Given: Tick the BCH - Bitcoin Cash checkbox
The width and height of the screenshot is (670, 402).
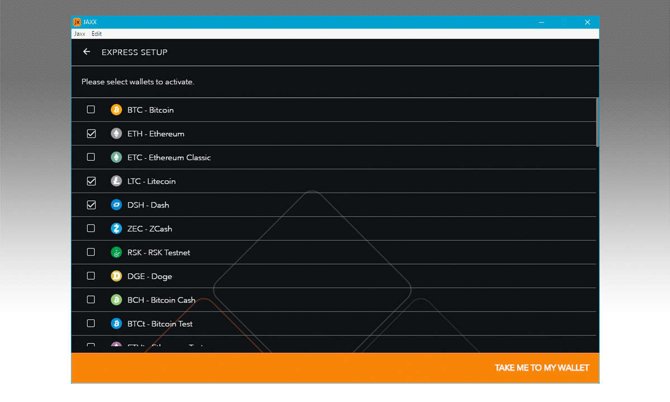Looking at the screenshot, I should click(91, 300).
